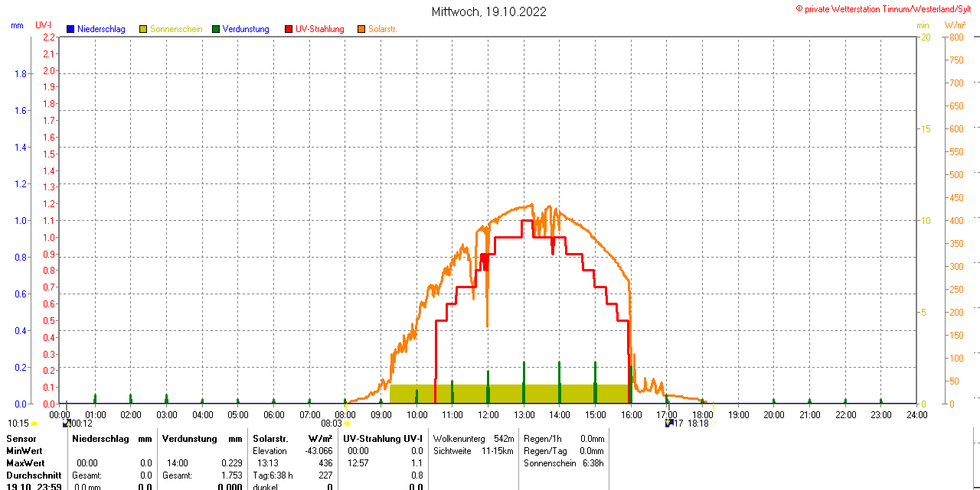Click the UV-Strahlung legend label
This screenshot has height=490, width=980.
click(x=319, y=29)
